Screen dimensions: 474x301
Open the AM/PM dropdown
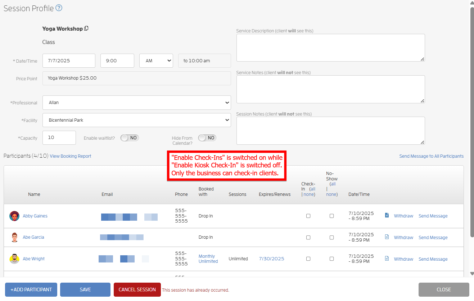point(156,60)
